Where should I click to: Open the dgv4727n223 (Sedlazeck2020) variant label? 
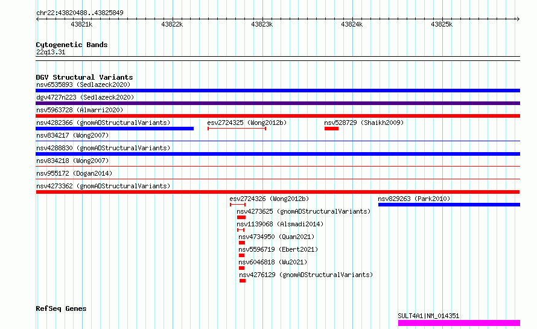pos(85,97)
